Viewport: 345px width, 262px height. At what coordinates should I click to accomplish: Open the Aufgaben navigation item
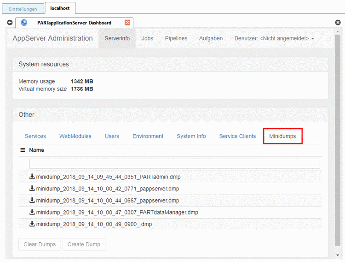click(211, 38)
